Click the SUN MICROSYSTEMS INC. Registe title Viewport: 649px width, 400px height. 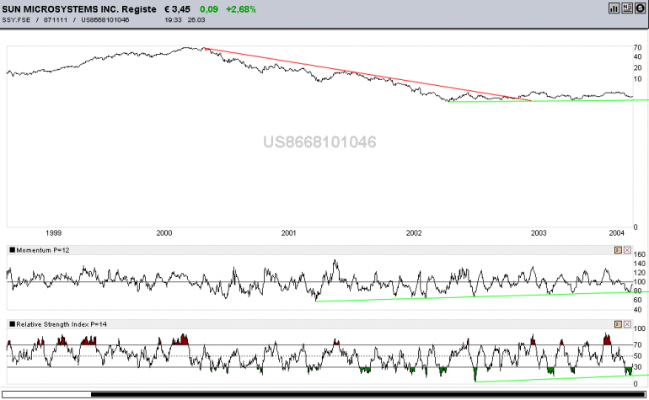pos(79,9)
